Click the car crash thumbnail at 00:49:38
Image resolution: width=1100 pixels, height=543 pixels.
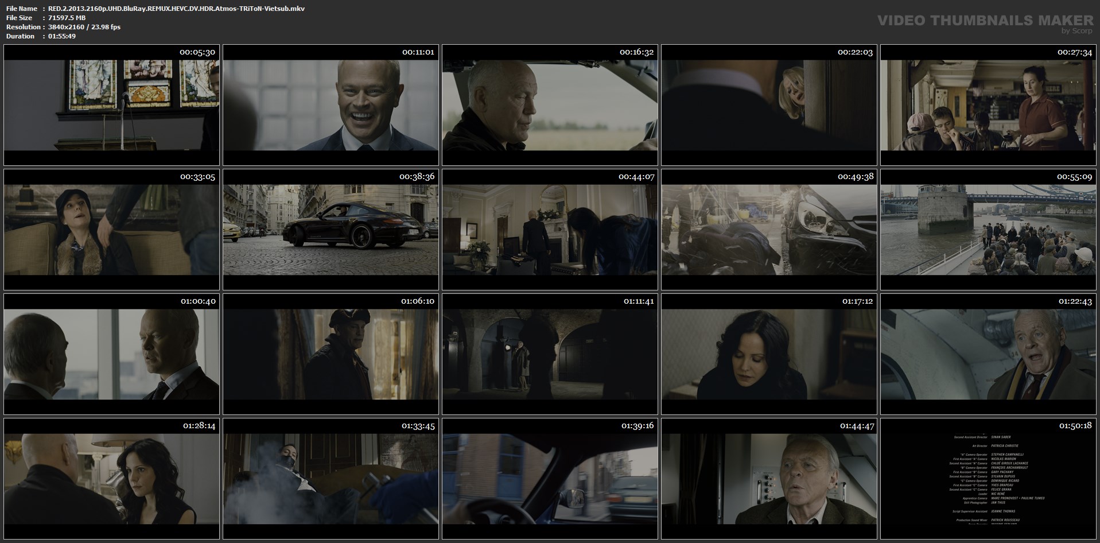tap(769, 230)
